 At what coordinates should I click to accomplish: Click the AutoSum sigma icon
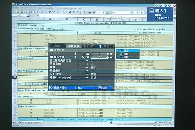pyautogui.click(x=74, y=12)
